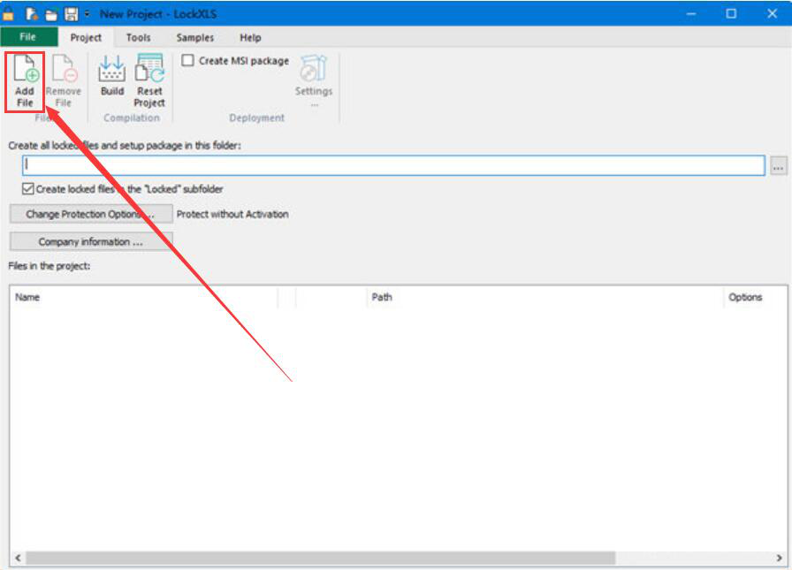Start Build compilation
This screenshot has height=570, width=792.
pyautogui.click(x=112, y=76)
